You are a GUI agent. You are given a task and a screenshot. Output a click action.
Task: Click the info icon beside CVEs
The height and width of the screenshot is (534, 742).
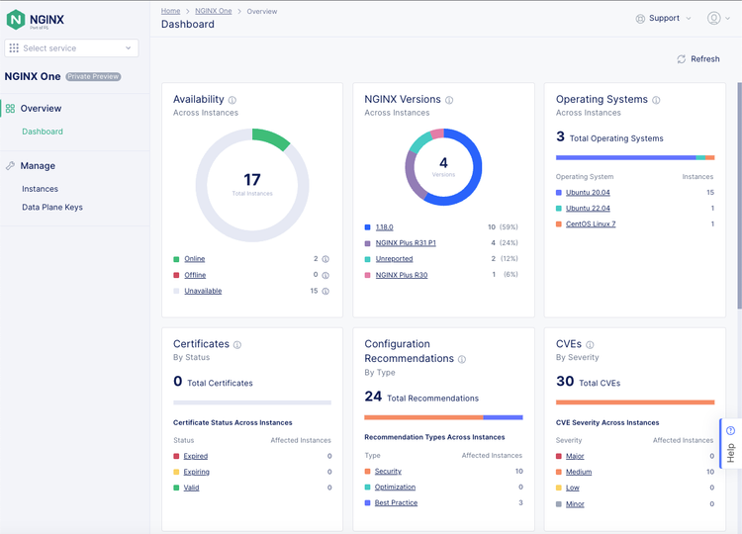590,345
